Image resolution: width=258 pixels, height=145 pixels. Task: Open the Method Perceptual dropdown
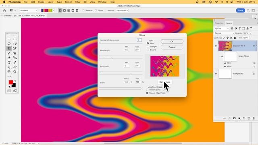click(x=122, y=10)
